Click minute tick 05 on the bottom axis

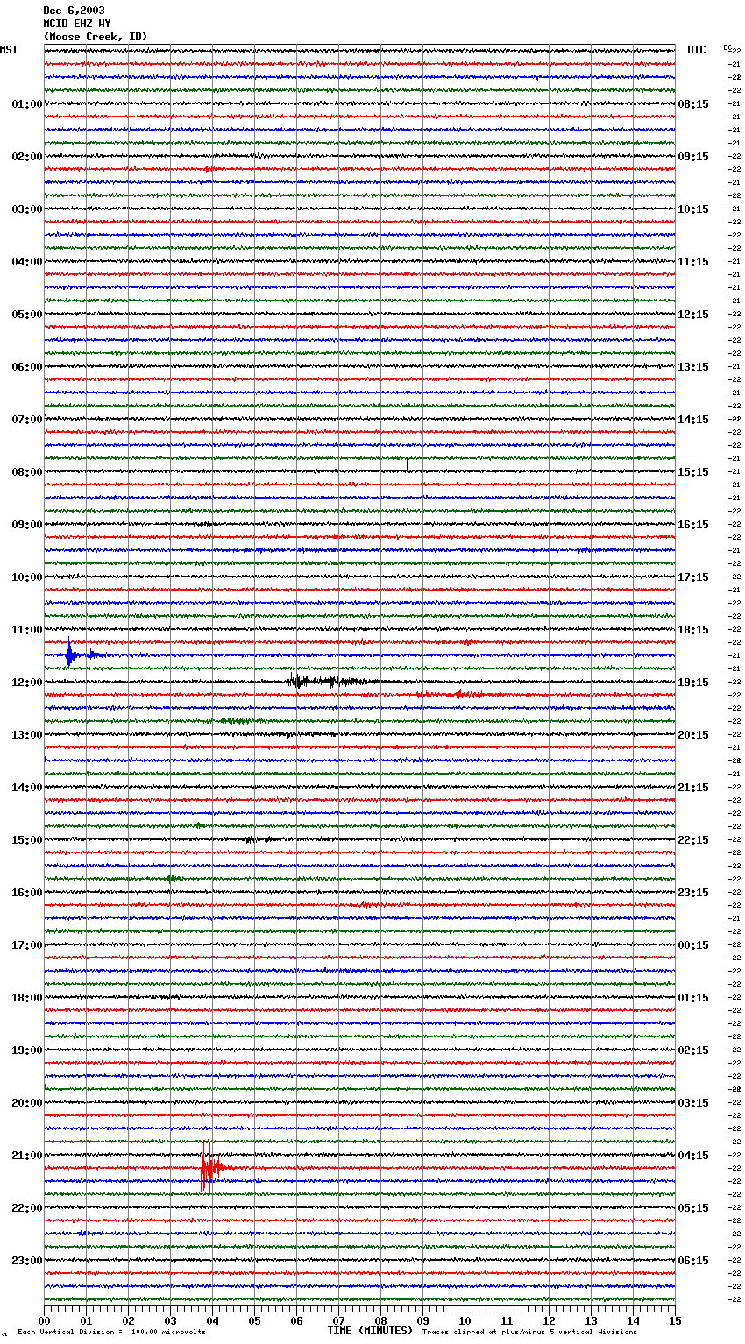coord(254,1320)
